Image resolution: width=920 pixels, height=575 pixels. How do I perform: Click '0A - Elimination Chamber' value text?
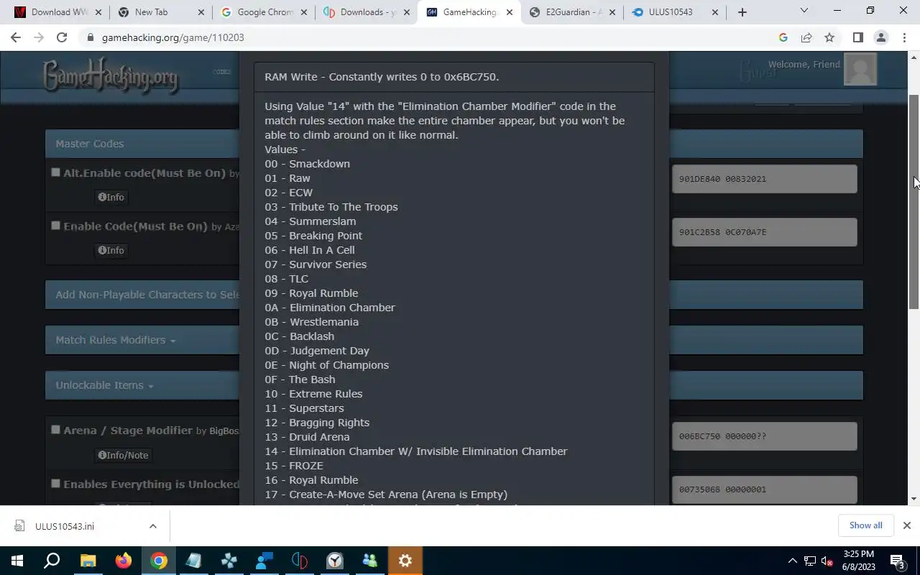pyautogui.click(x=330, y=308)
